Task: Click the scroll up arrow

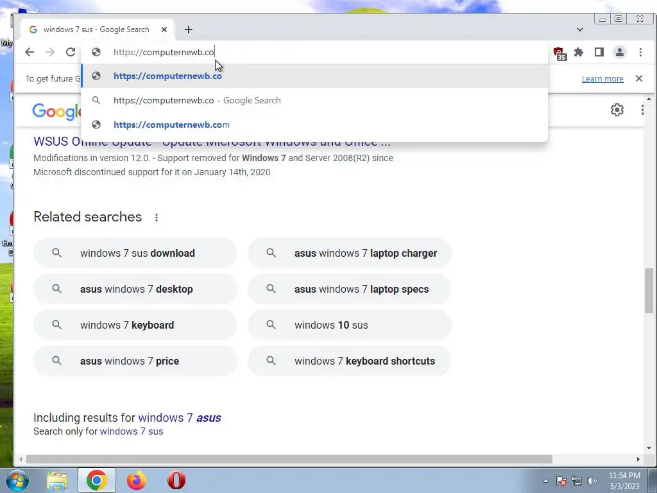Action: [x=649, y=99]
